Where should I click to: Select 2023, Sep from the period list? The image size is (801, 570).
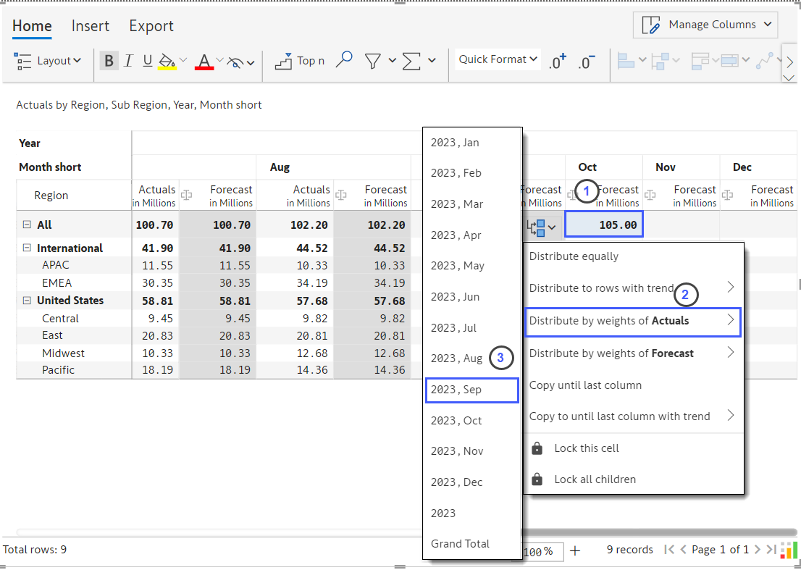coord(471,390)
